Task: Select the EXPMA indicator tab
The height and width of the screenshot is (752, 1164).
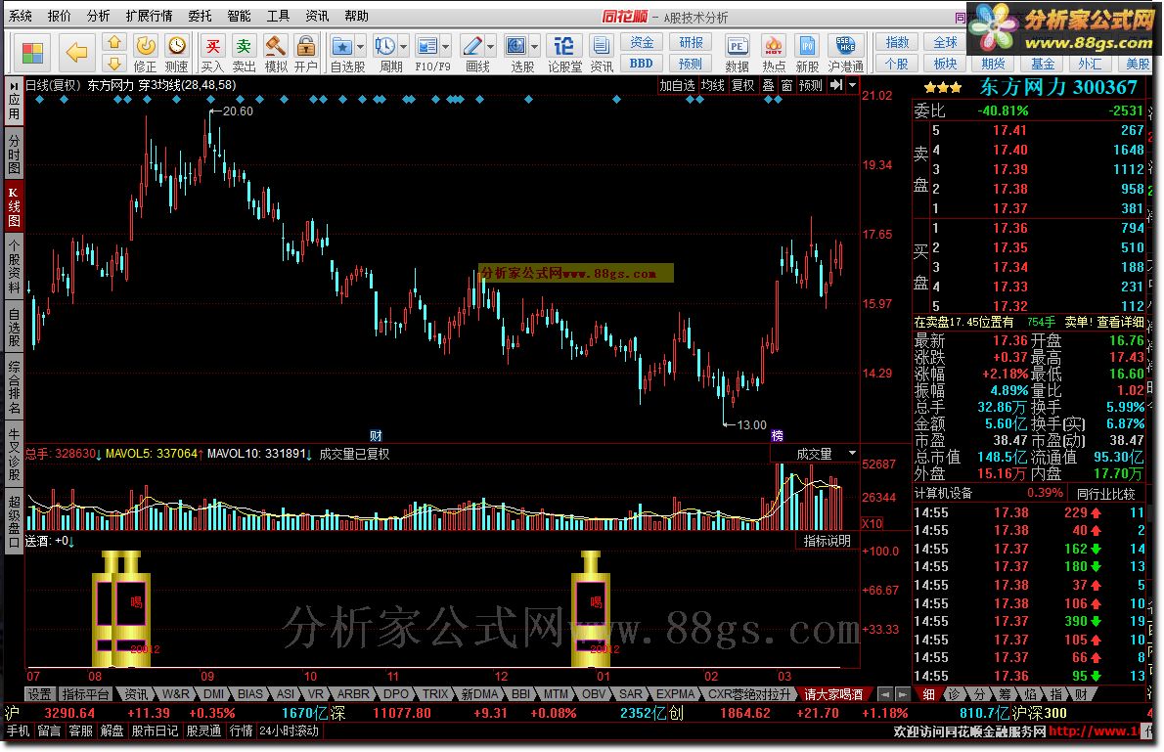Action: pyautogui.click(x=676, y=694)
